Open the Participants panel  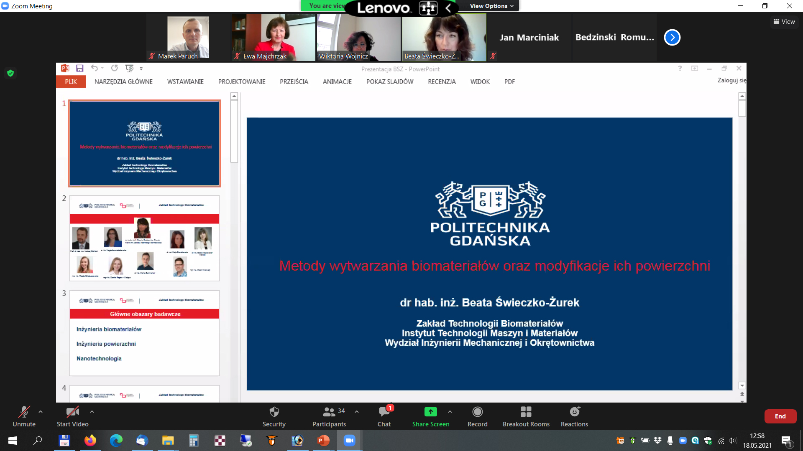point(329,416)
